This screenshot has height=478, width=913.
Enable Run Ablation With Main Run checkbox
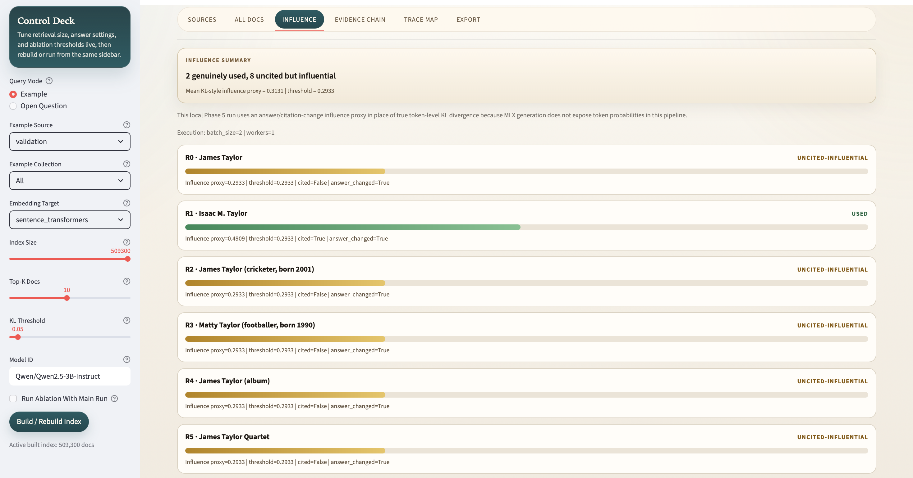(13, 398)
